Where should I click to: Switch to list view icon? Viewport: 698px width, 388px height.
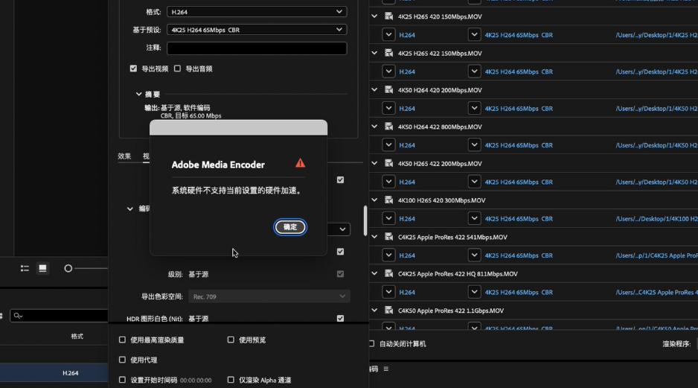click(25, 268)
